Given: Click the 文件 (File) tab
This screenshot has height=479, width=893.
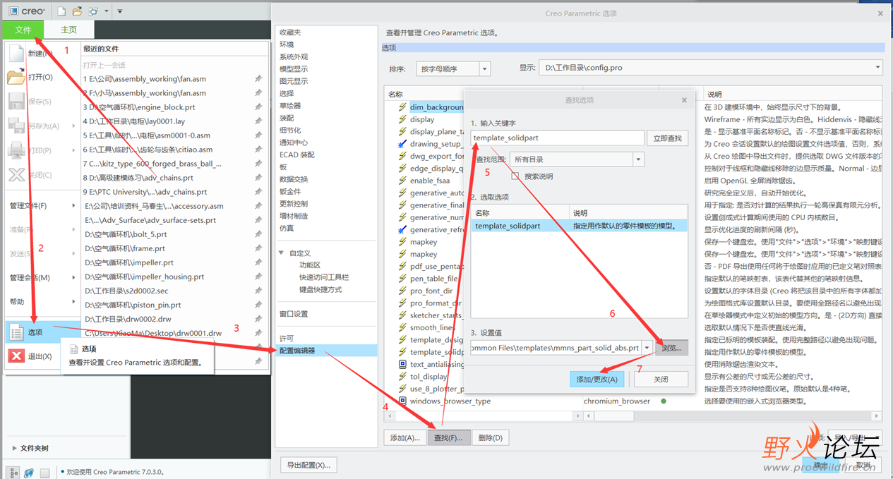Looking at the screenshot, I should (23, 30).
